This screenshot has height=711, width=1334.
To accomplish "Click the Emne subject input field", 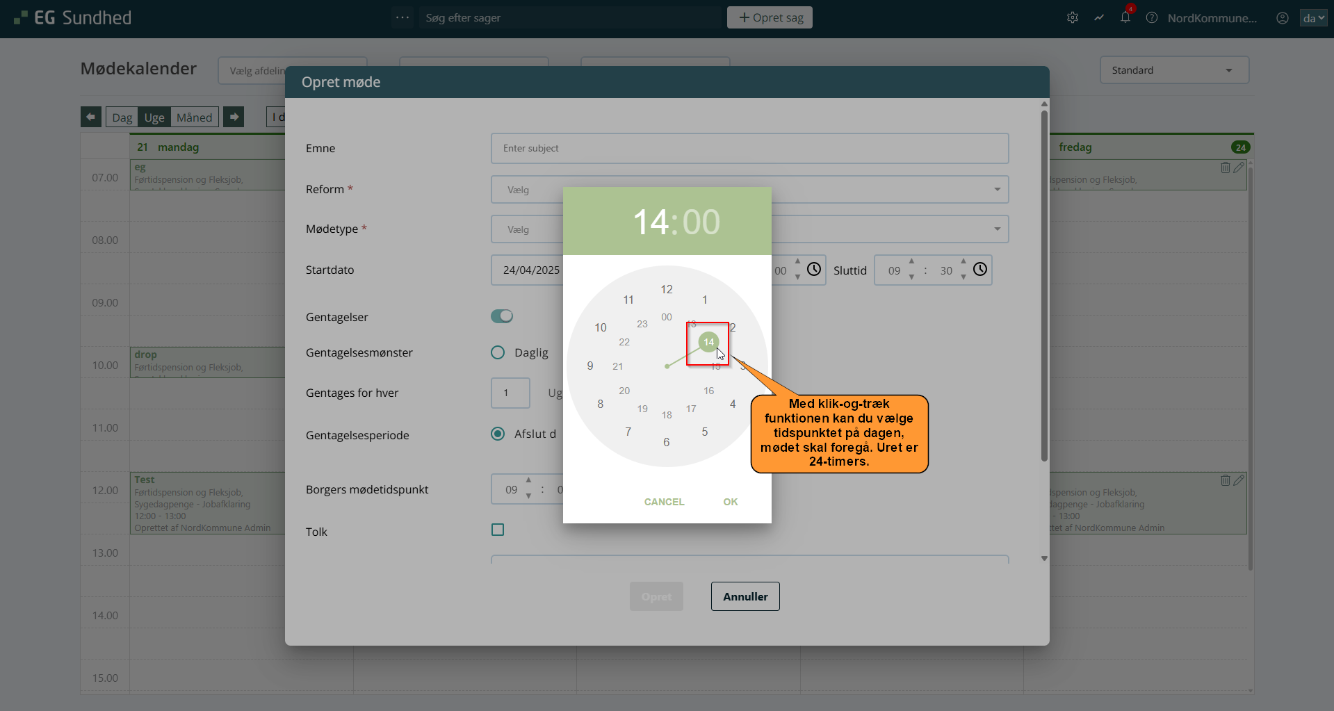I will pyautogui.click(x=749, y=148).
